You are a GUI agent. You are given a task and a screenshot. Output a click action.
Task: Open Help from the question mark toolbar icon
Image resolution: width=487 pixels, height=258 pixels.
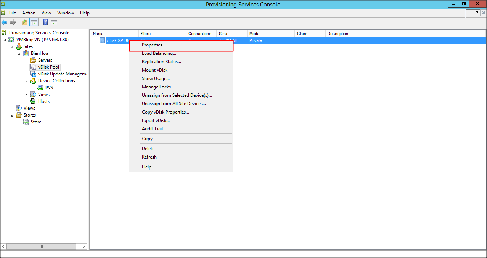(x=45, y=22)
